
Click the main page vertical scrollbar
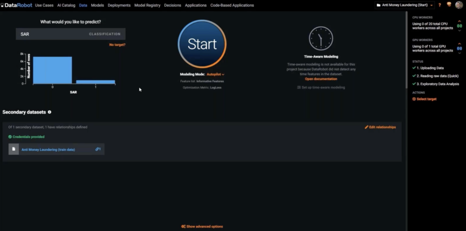(406, 50)
